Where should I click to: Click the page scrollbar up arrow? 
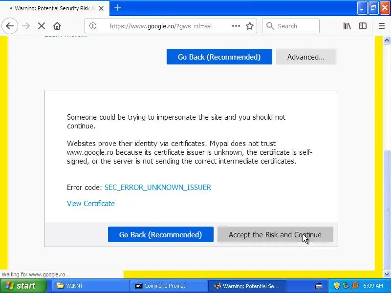point(387,40)
